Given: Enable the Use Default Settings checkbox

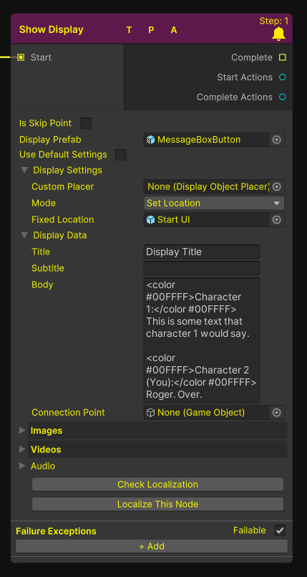Looking at the screenshot, I should pyautogui.click(x=121, y=155).
